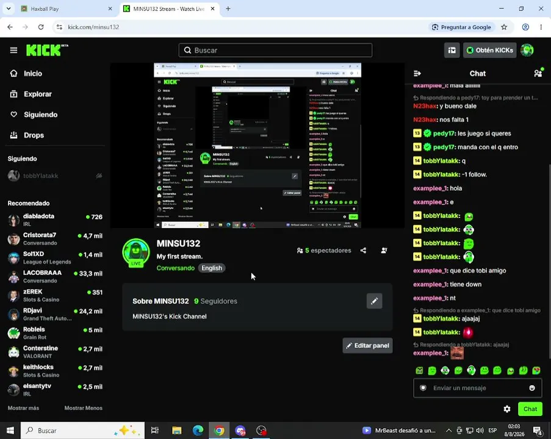Open recommended channel RDjavi
The height and width of the screenshot is (439, 551).
(x=55, y=315)
